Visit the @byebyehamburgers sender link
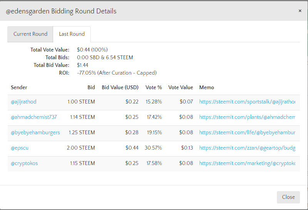Screen dimensions: 308x210 [x=35, y=133]
